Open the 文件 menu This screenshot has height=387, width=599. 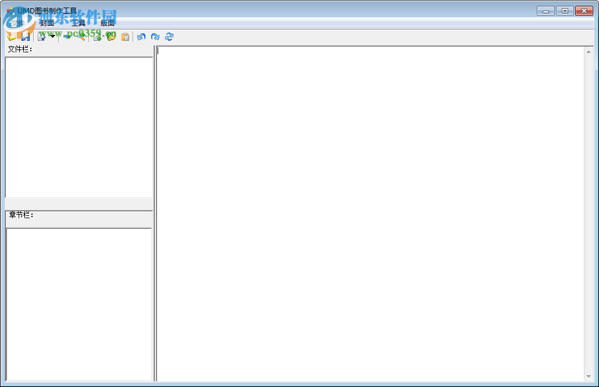(17, 23)
